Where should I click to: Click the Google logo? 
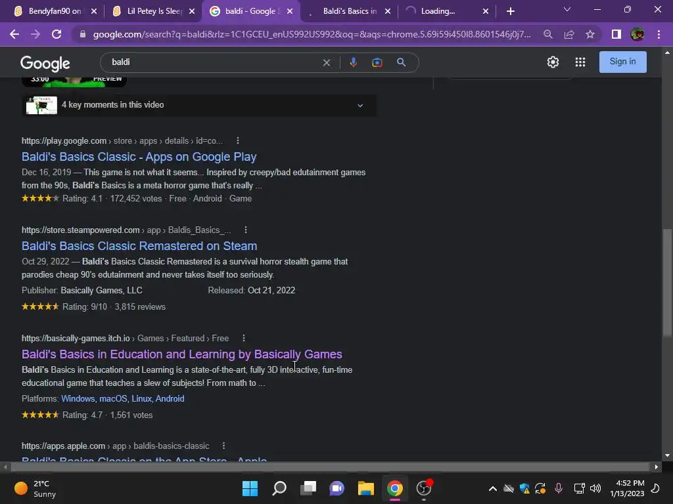click(45, 64)
